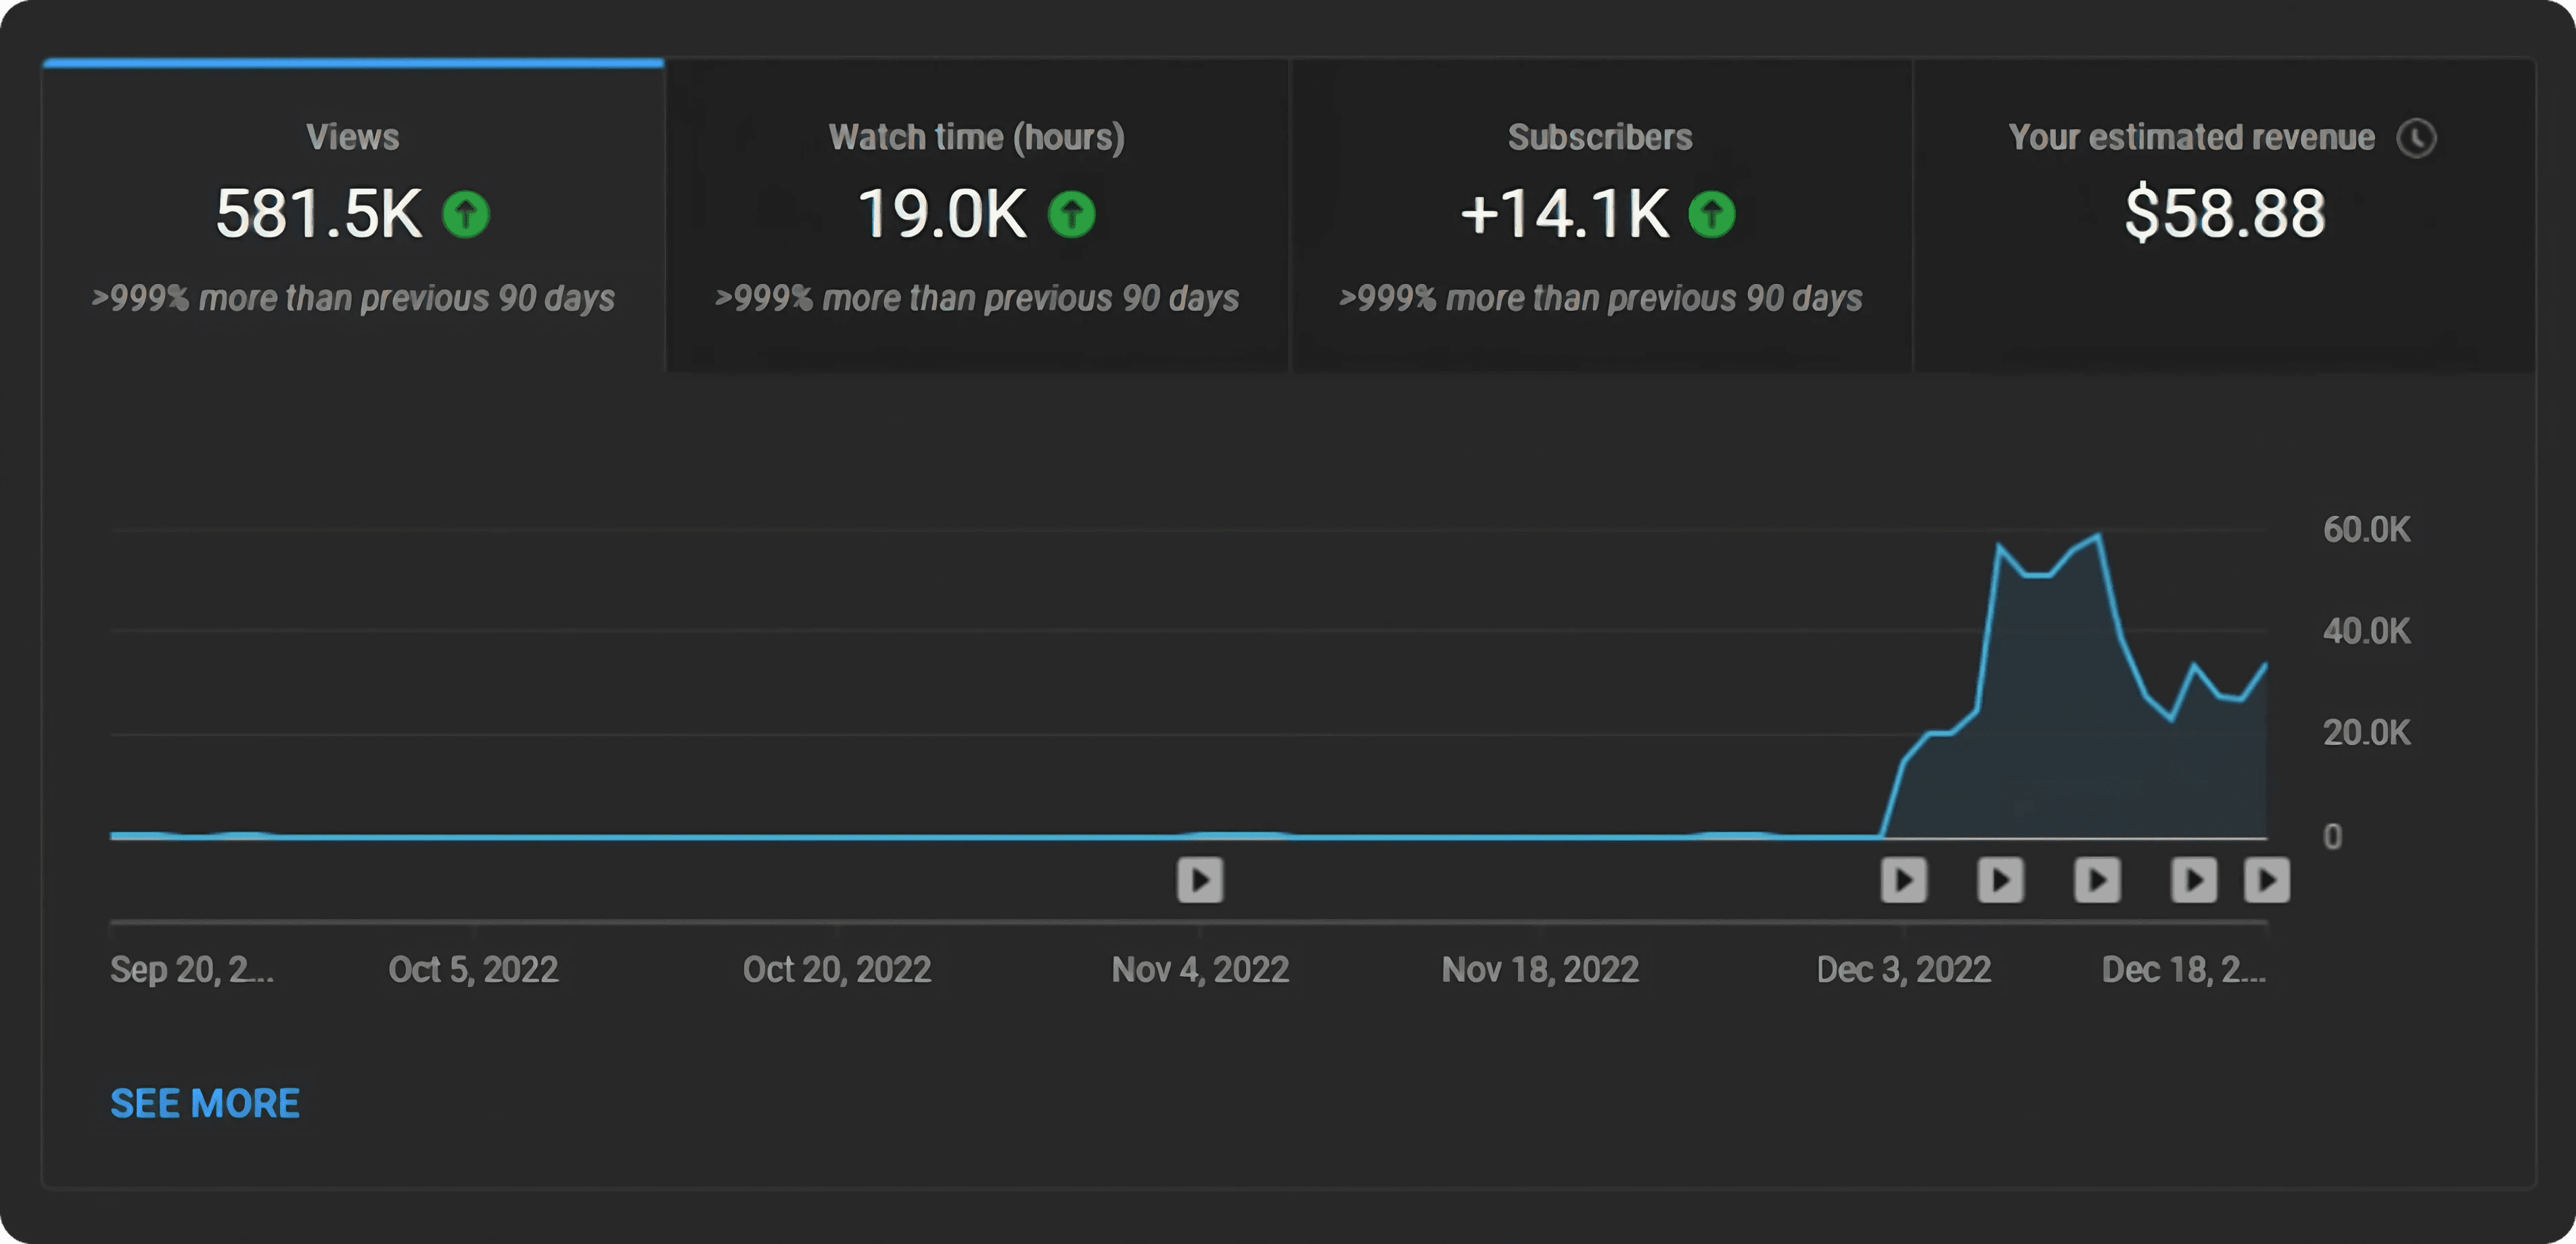Click the Nov 18, 2022 axis label
The image size is (2576, 1244).
[x=1540, y=970]
